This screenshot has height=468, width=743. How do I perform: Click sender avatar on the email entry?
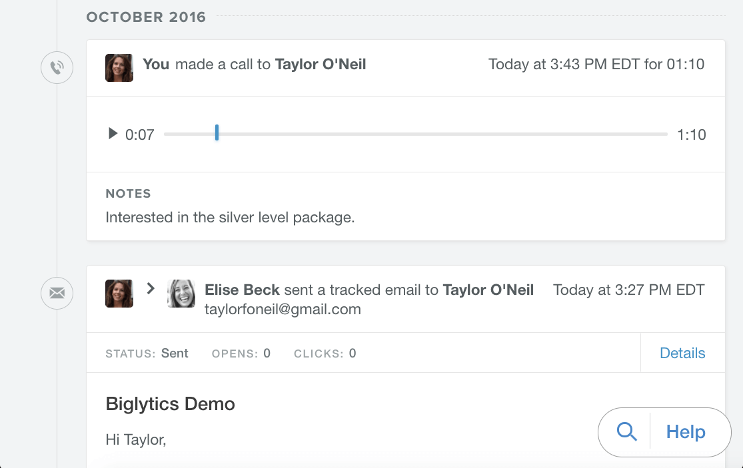click(x=119, y=294)
